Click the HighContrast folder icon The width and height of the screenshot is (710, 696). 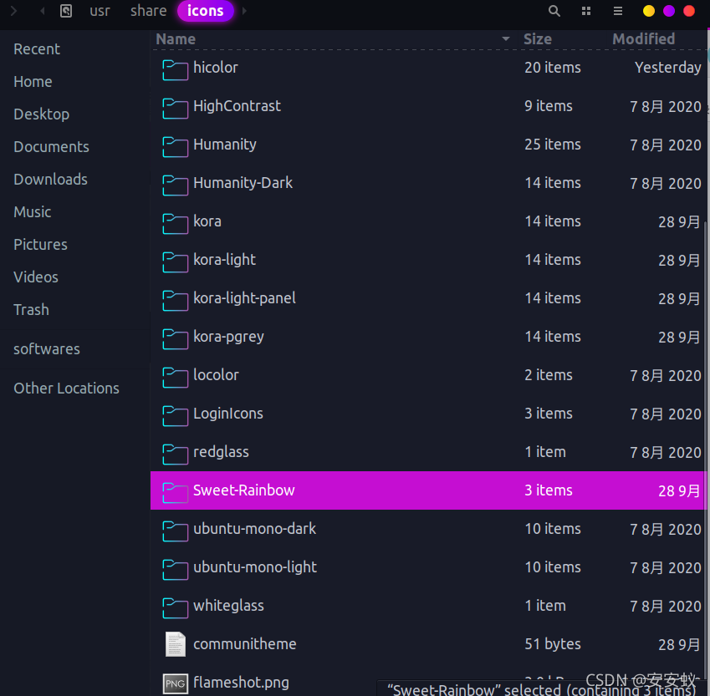point(176,108)
